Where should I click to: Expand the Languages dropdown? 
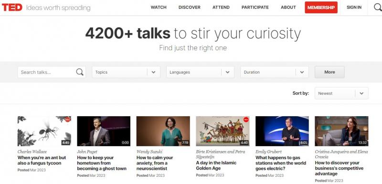(200, 72)
